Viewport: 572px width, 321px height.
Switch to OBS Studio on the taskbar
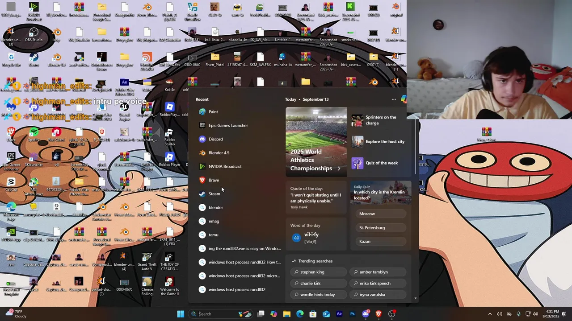392,314
